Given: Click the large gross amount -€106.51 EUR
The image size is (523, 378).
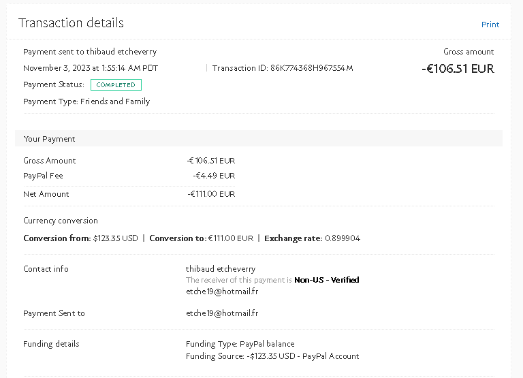Looking at the screenshot, I should click(x=458, y=69).
